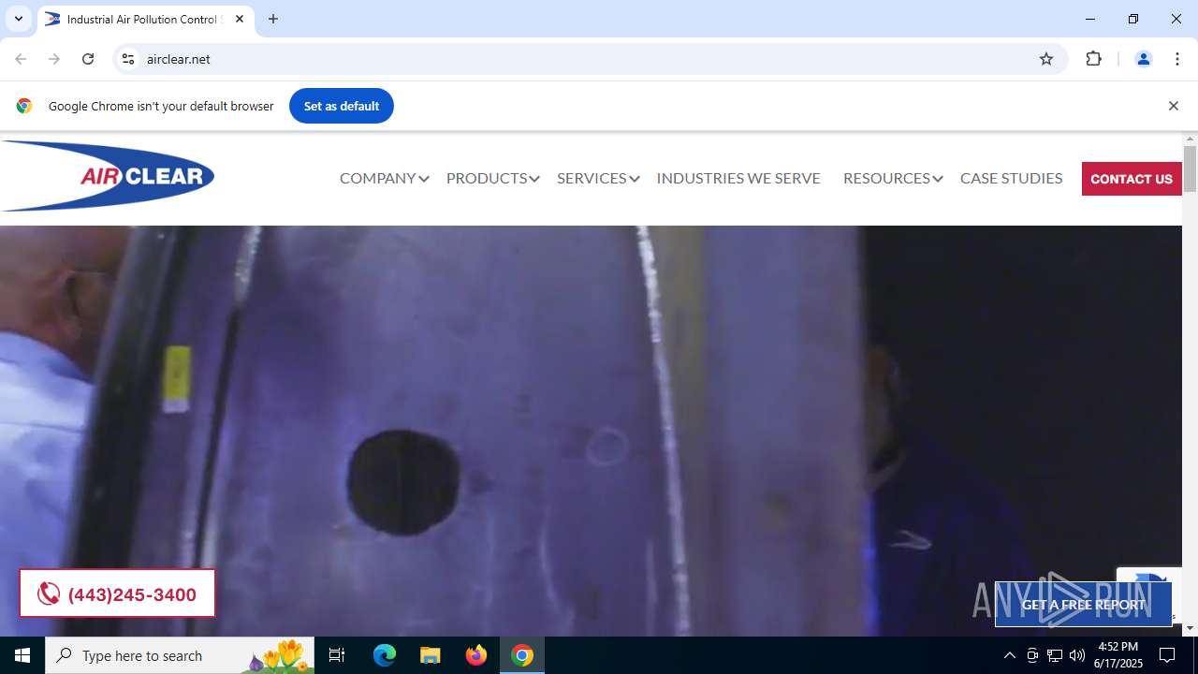Click the page vertical scrollbar thumb
The image size is (1198, 674).
(x=1190, y=168)
